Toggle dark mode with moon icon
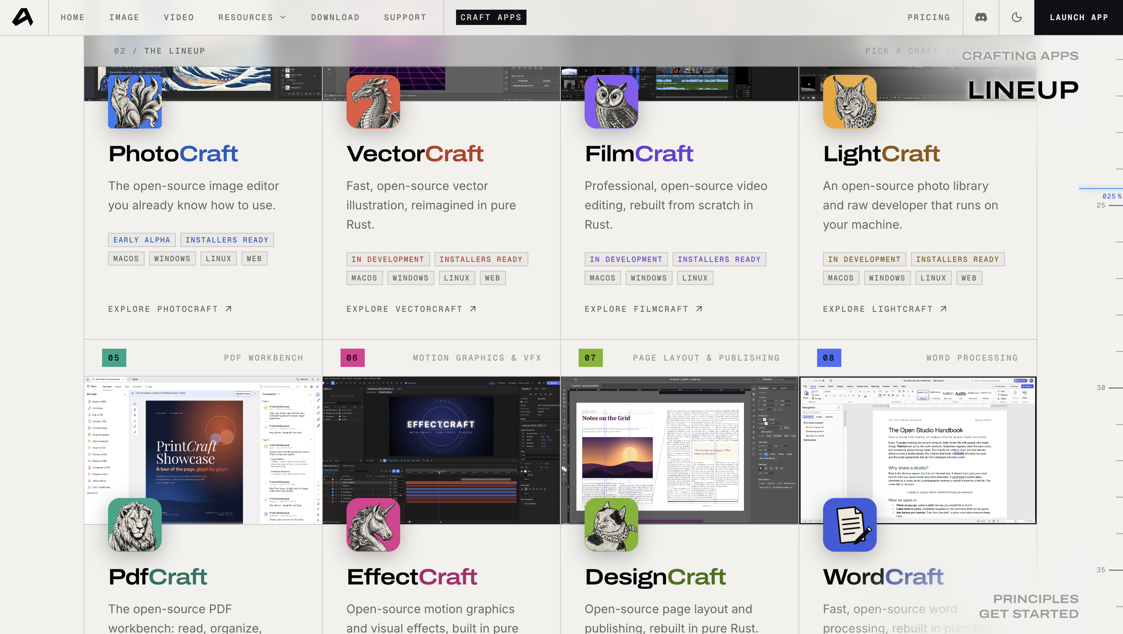 point(1017,18)
